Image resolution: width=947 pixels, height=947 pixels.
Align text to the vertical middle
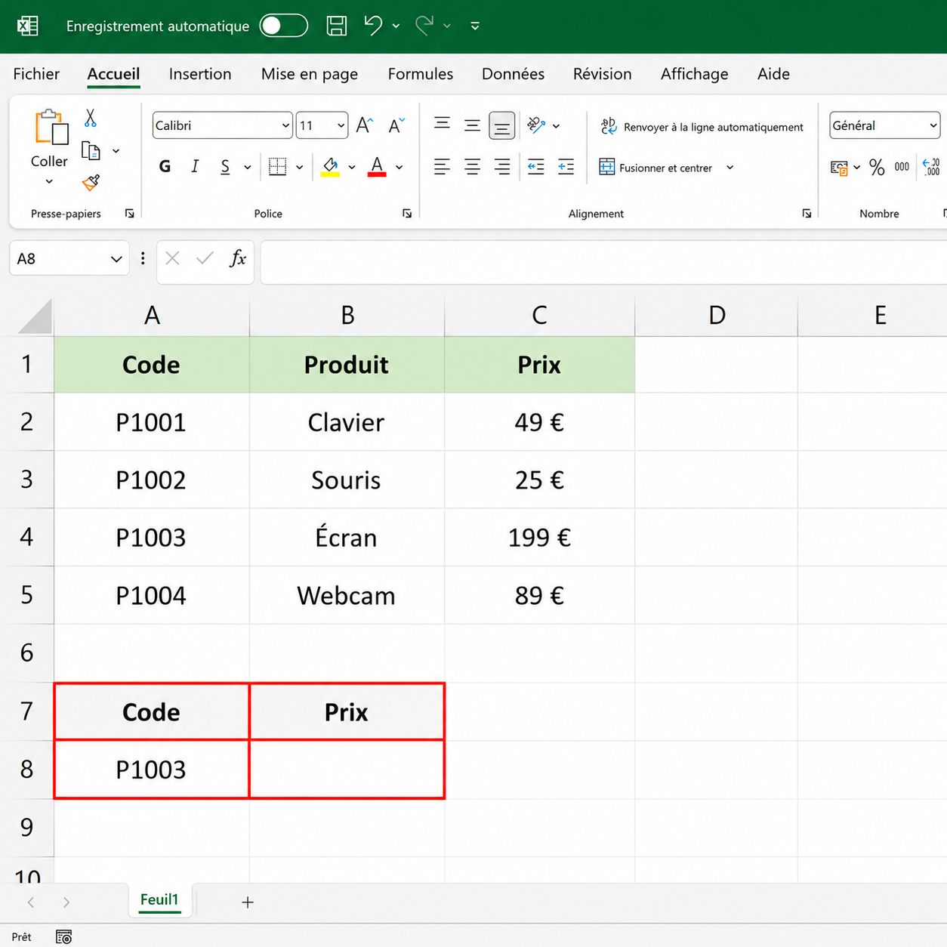point(472,125)
